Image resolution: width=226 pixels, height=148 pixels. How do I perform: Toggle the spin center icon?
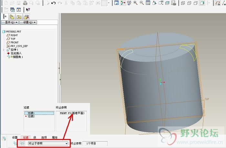tap(123, 3)
